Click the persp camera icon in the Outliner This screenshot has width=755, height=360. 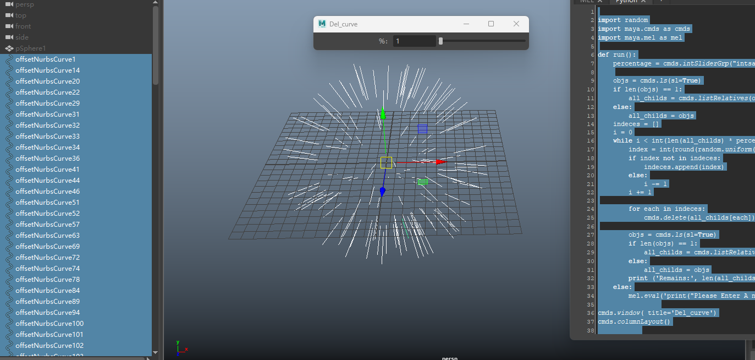9,4
